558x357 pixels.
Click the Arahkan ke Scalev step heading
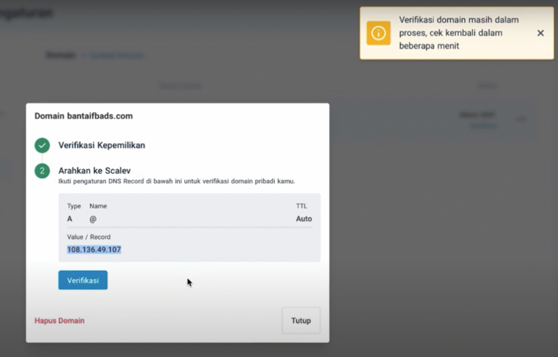click(x=95, y=171)
